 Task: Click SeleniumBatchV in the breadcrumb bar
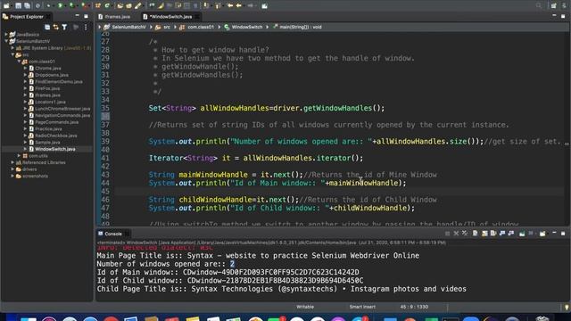pyautogui.click(x=128, y=27)
